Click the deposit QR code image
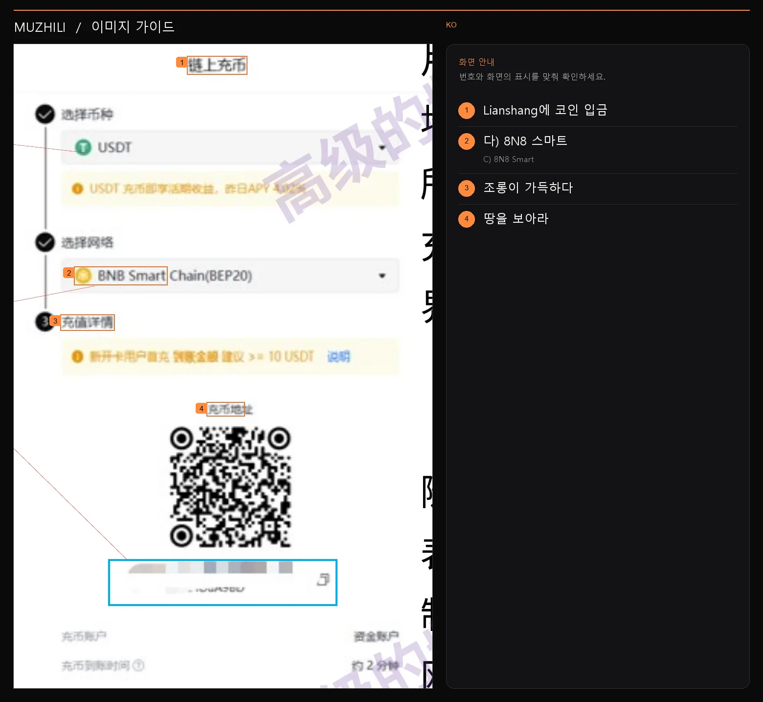This screenshot has width=763, height=702. coord(230,487)
